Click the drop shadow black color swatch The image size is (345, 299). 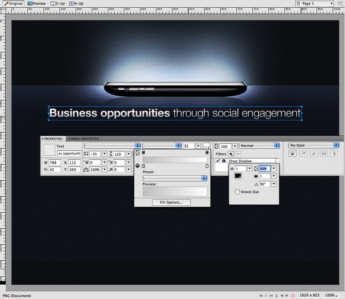[238, 176]
